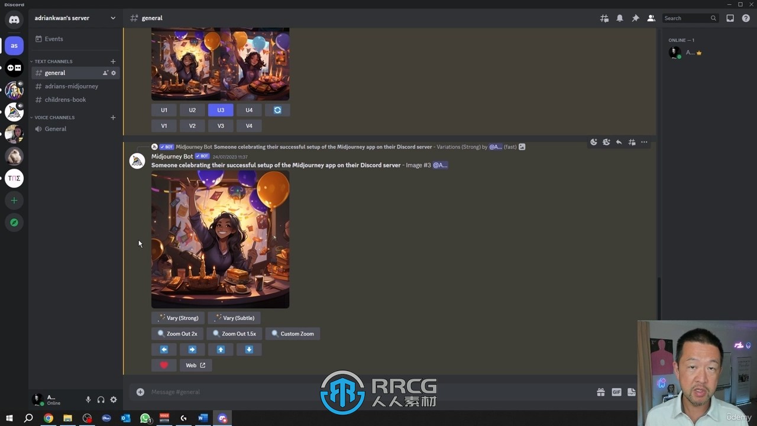The image size is (757, 426).
Task: Click Vary (Strong) button
Action: (178, 318)
